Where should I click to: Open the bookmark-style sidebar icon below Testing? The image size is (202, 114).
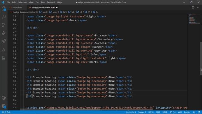(x=3, y=58)
